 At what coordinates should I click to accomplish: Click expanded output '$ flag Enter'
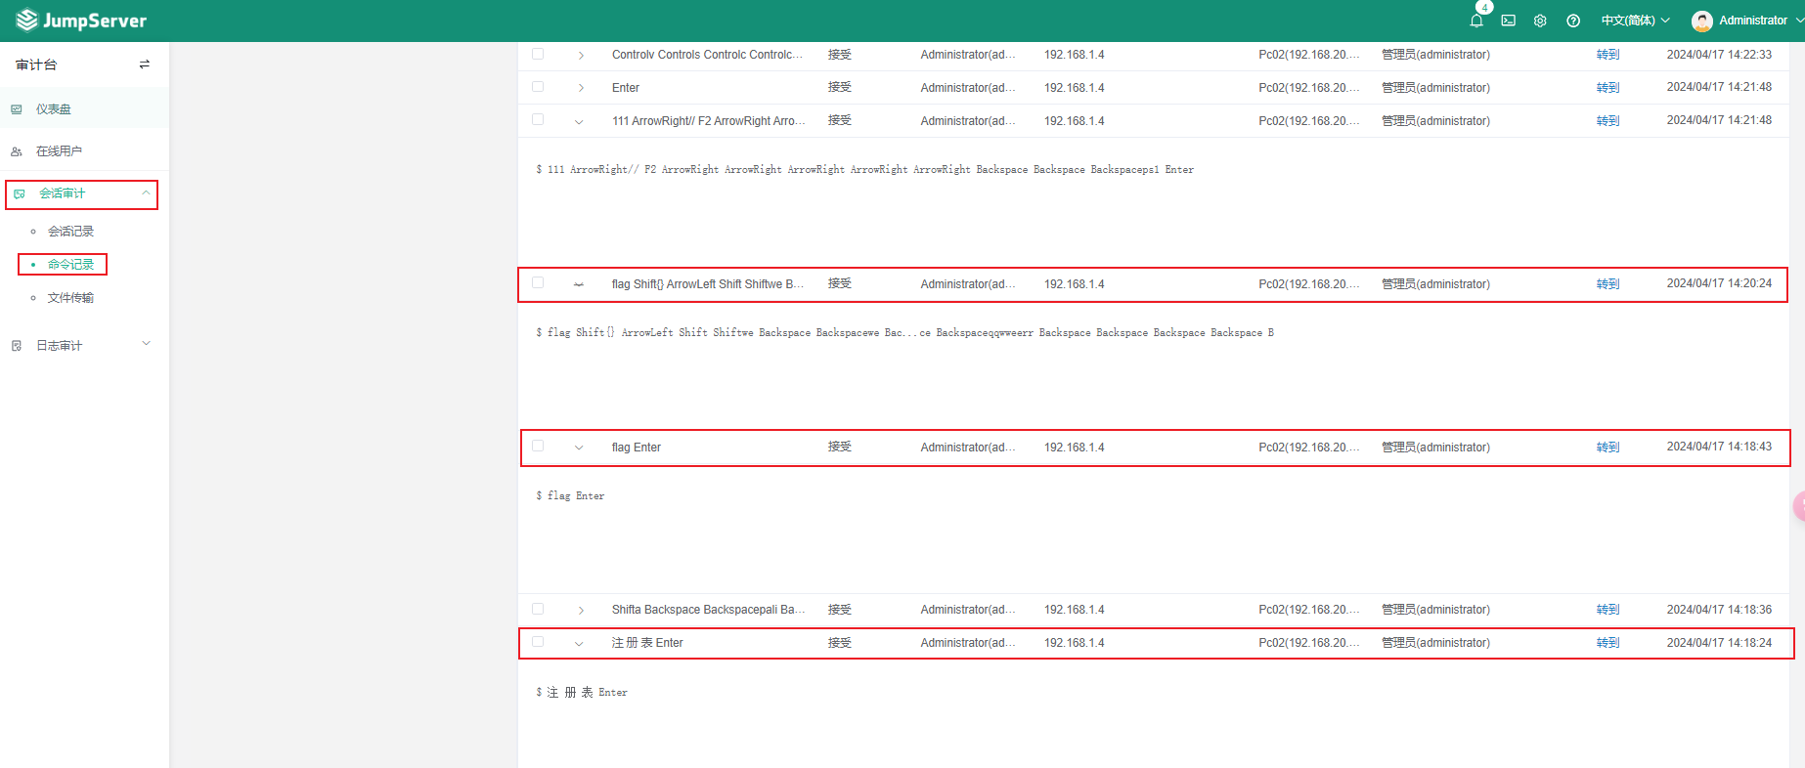(570, 496)
